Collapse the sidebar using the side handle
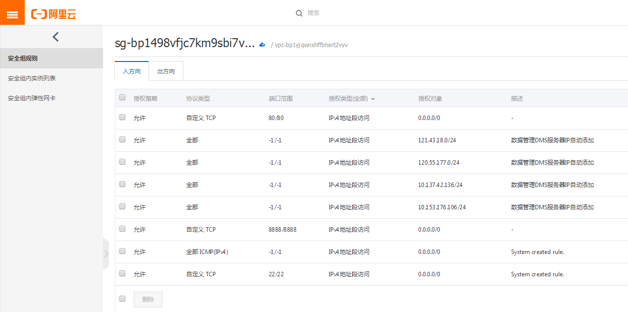Screen dimensions: 628x312 tap(105, 254)
